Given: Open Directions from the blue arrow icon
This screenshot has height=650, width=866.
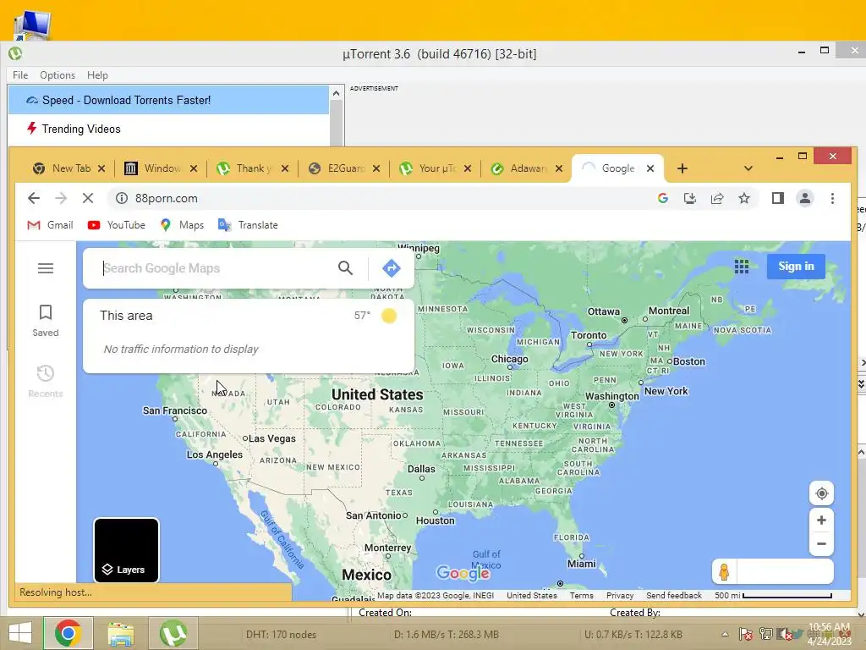Looking at the screenshot, I should coord(391,268).
